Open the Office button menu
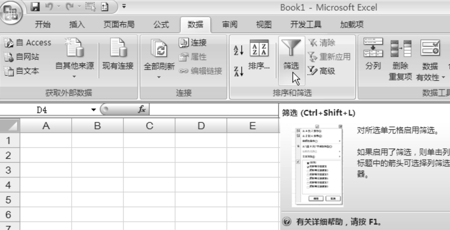Image resolution: width=450 pixels, height=230 pixels. click(12, 12)
